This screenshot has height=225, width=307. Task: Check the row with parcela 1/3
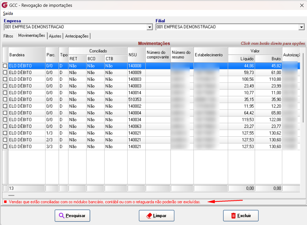pyautogui.click(x=5, y=133)
